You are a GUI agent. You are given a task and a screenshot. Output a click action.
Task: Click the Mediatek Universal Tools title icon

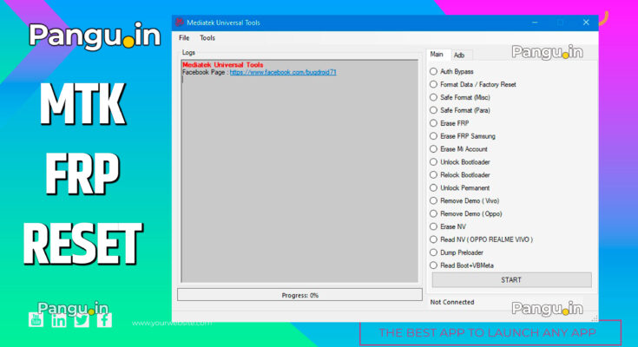coord(179,23)
